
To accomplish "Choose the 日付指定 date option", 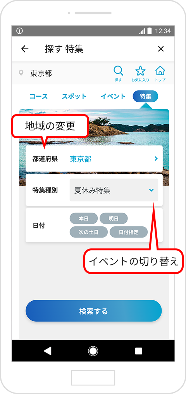I will pyautogui.click(x=129, y=232).
